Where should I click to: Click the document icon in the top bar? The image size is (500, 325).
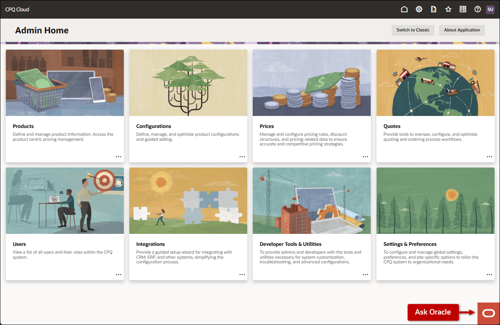pos(434,9)
